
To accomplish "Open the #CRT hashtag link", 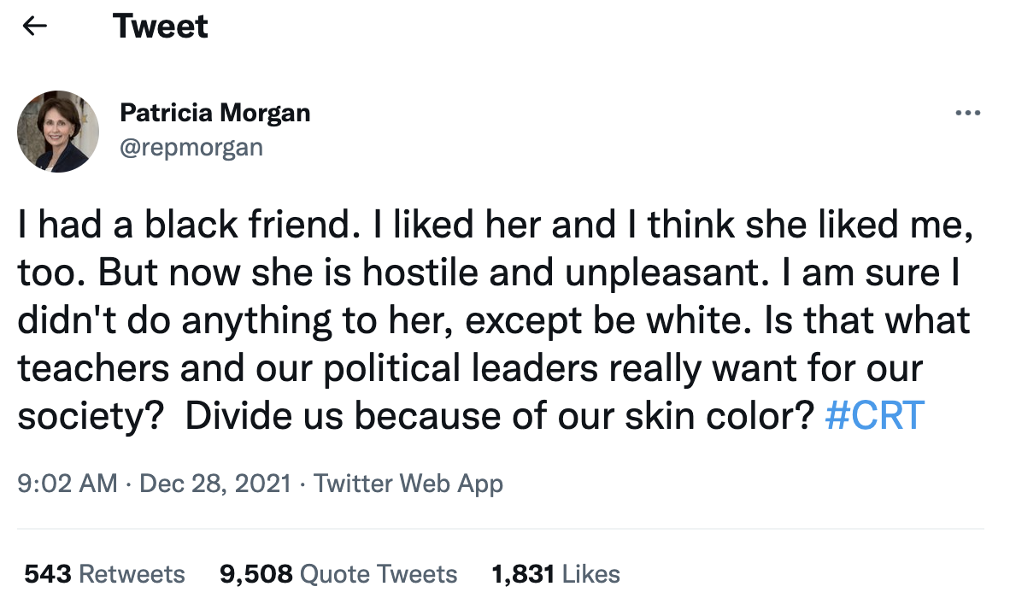I will coord(874,415).
